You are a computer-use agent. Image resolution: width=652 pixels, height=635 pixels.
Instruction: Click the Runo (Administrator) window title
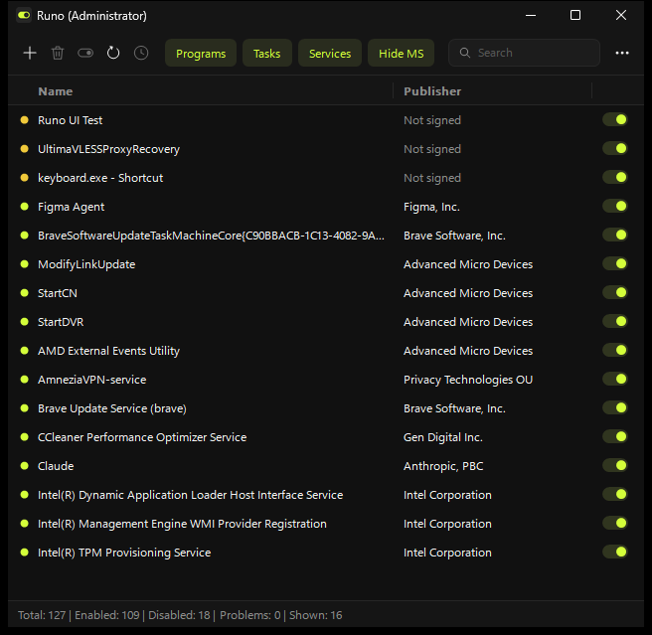click(91, 16)
